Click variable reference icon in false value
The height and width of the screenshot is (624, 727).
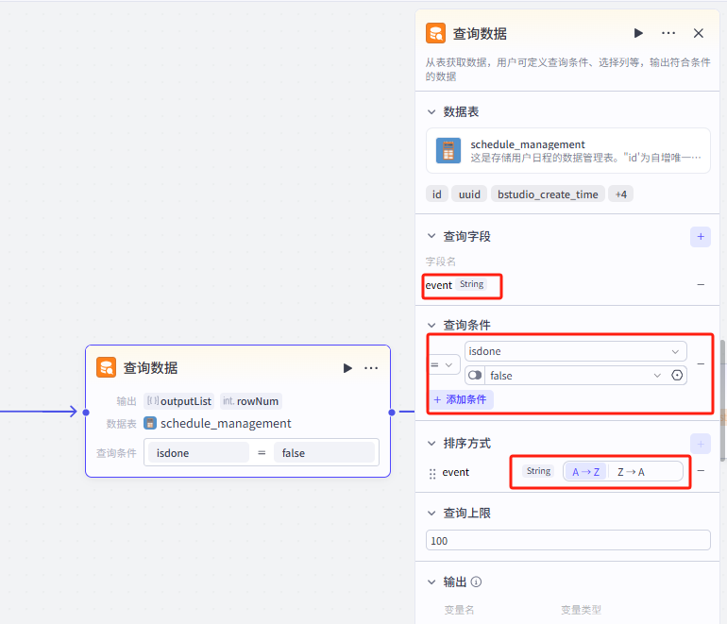(677, 376)
